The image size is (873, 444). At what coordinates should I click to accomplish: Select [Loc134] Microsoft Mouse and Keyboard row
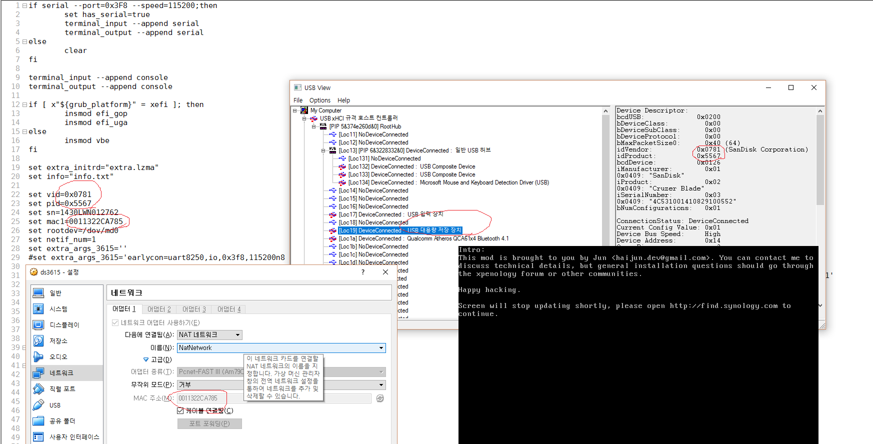click(x=448, y=182)
